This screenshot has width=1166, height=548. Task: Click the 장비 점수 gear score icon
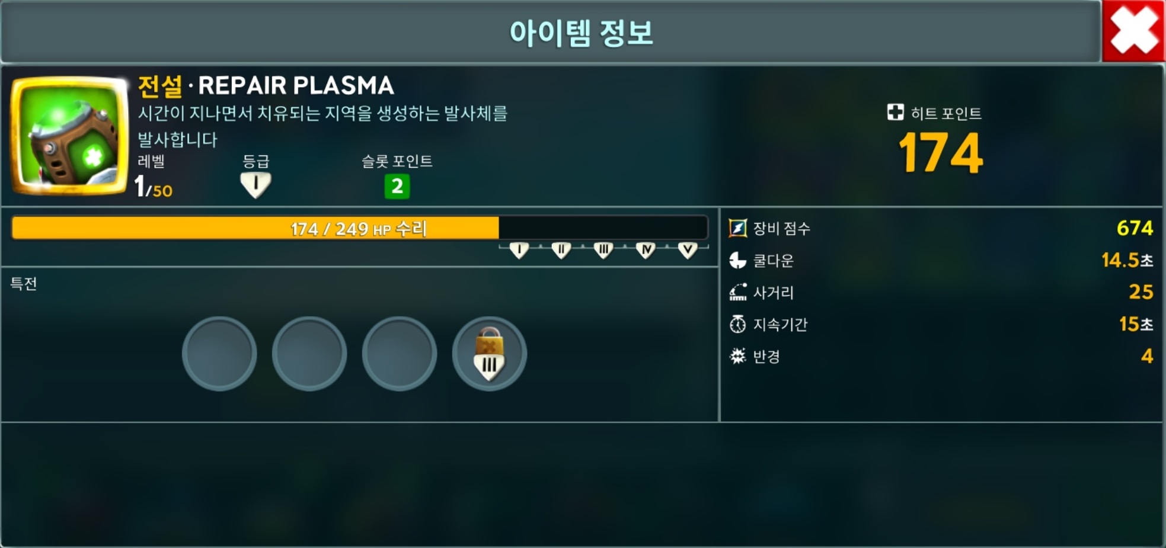737,228
